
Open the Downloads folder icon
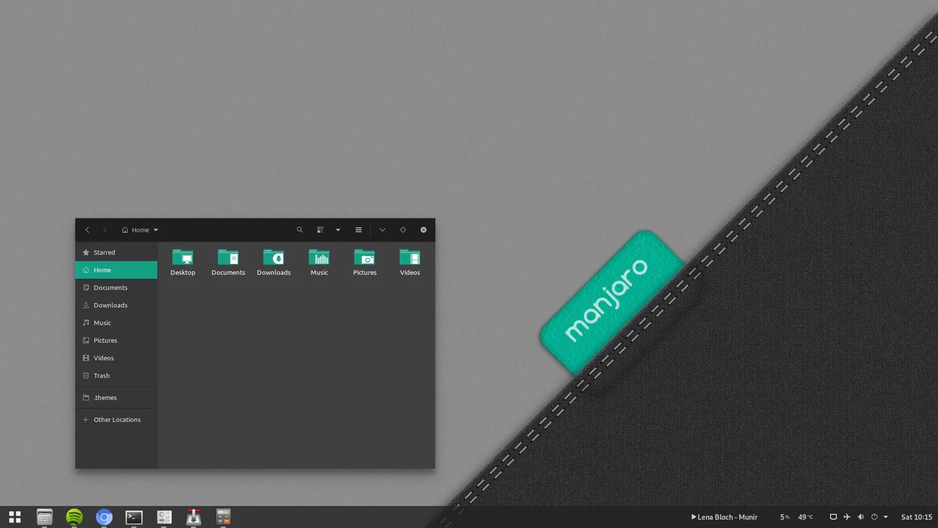274,258
